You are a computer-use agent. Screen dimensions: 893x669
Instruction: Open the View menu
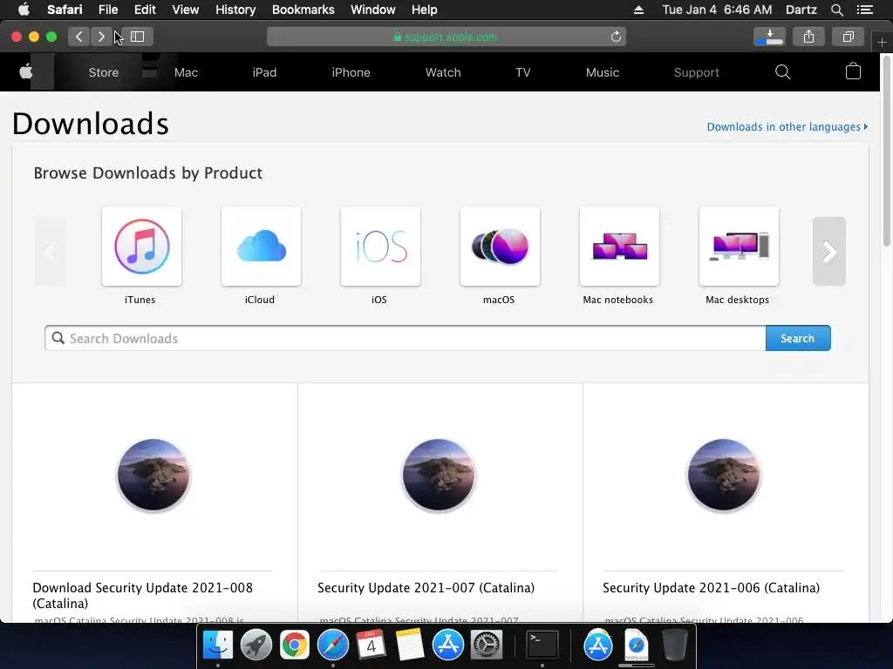(x=186, y=10)
